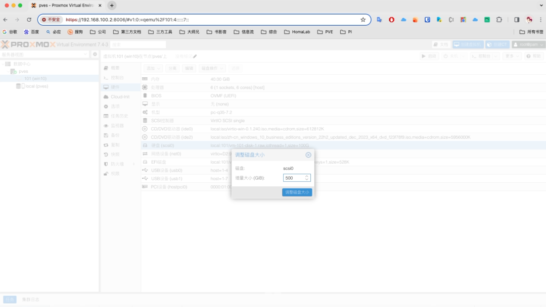This screenshot has height=307, width=546.
Task: Click the 显示 display monitor icon
Action: tap(145, 104)
